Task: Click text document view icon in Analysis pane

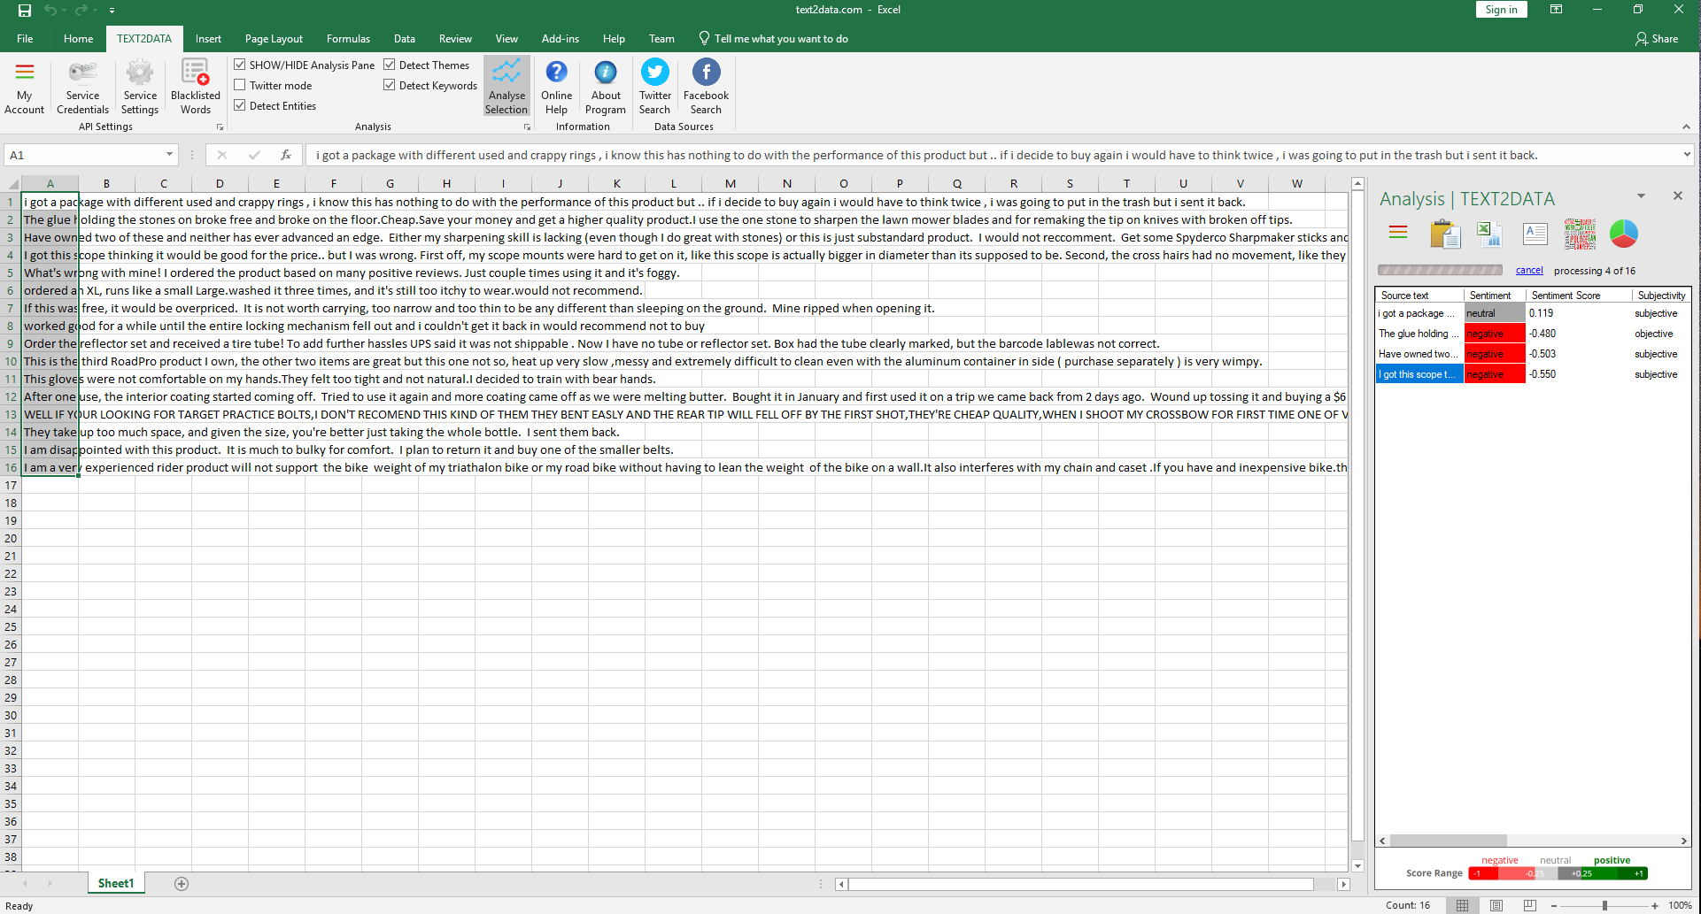Action: pyautogui.click(x=1535, y=234)
